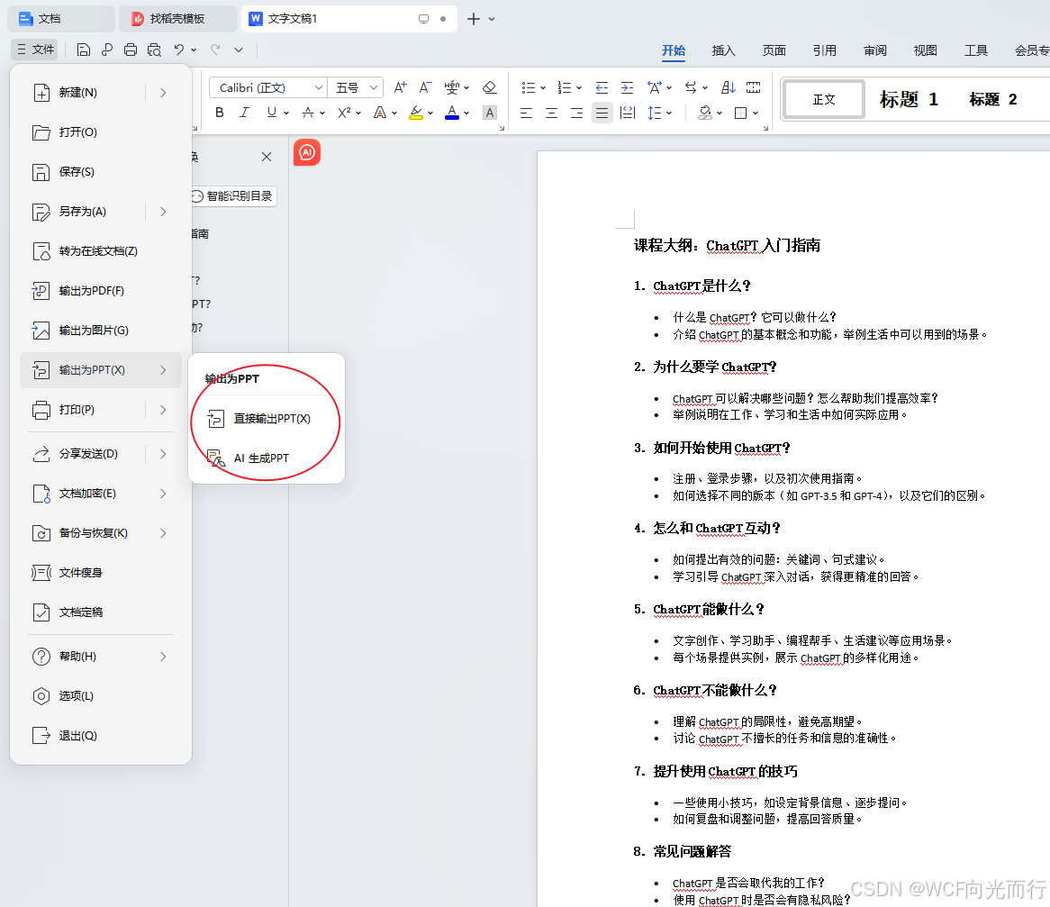Click the Increase font size icon

click(401, 87)
